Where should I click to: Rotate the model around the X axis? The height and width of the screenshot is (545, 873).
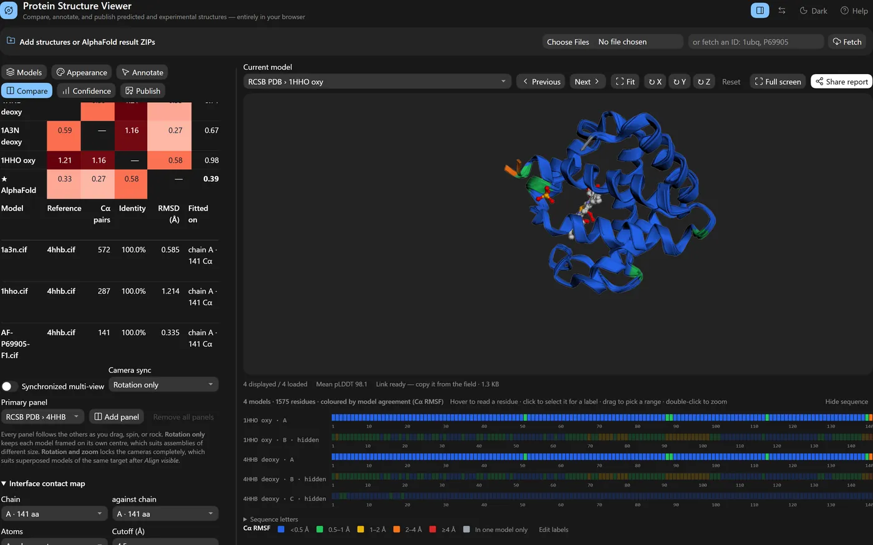click(655, 82)
